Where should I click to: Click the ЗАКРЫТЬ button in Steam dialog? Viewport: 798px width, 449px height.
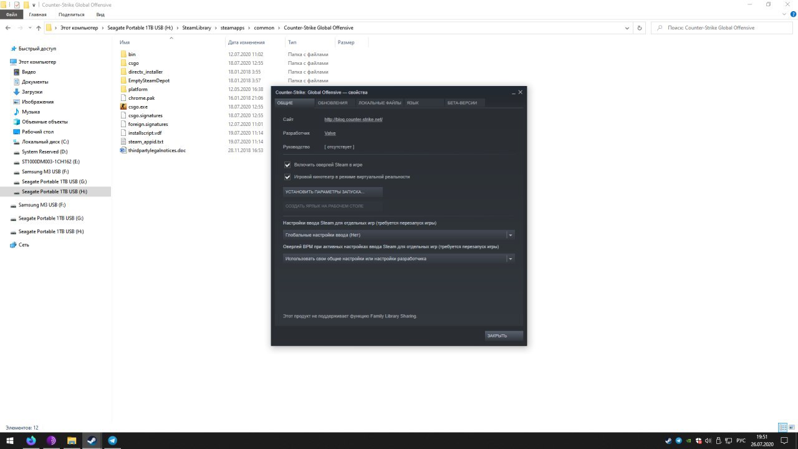(504, 336)
